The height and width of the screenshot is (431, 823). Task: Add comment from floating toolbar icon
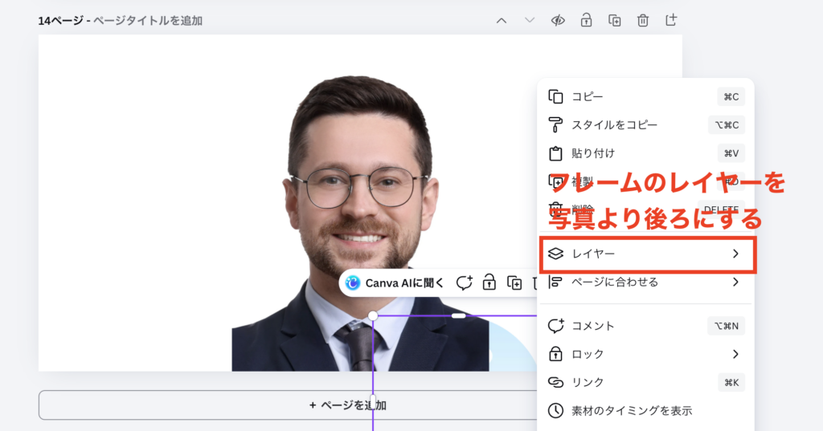(464, 283)
